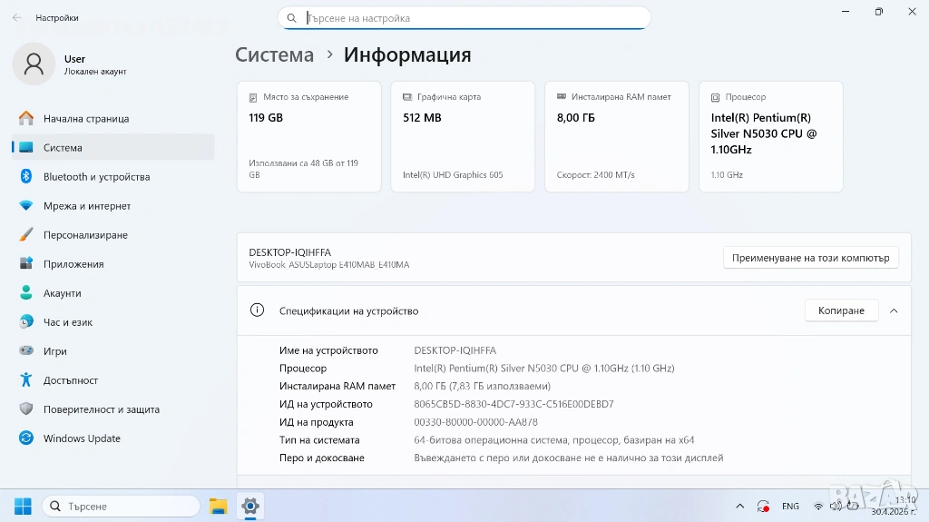The height and width of the screenshot is (522, 929).
Task: Select the Достъпност accessibility icon
Action: point(26,379)
